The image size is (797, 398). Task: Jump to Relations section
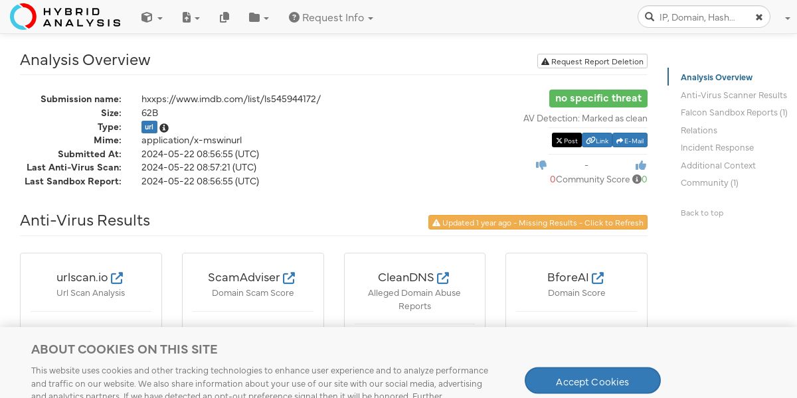[699, 131]
